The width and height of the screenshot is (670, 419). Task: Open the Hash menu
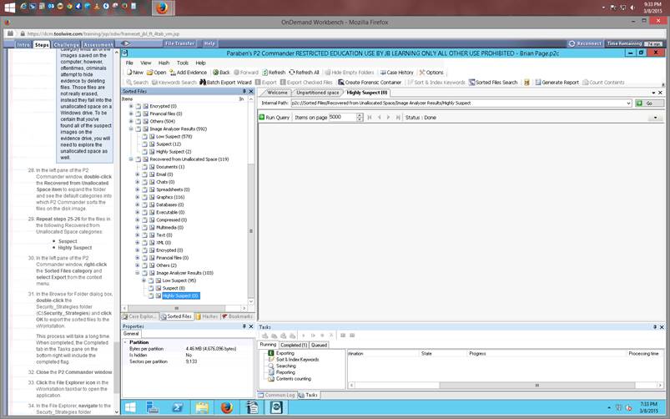(x=164, y=63)
